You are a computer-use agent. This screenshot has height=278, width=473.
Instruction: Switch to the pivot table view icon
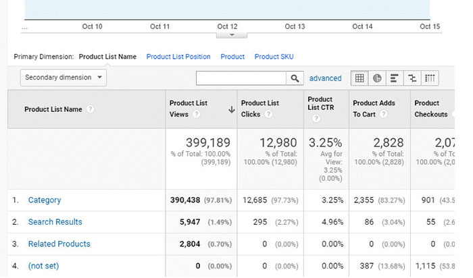point(430,78)
